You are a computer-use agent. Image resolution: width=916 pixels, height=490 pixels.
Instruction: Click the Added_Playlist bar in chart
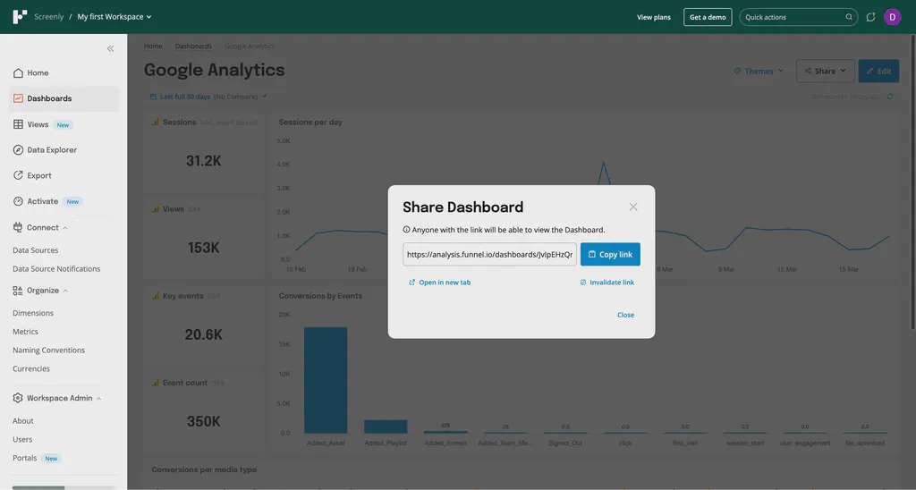point(386,427)
